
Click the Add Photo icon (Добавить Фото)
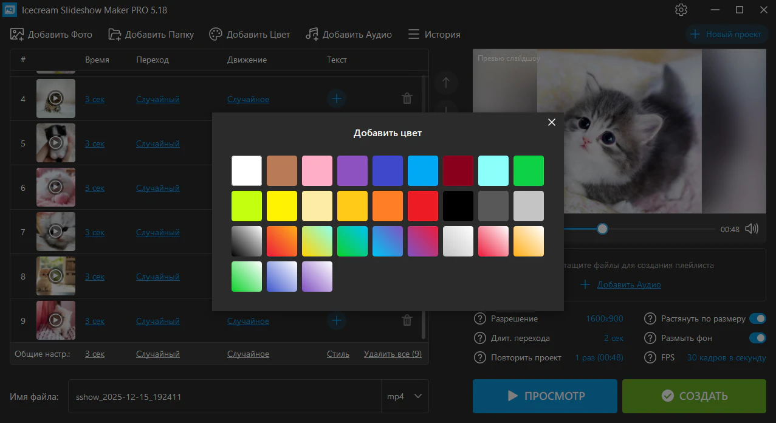tap(17, 35)
